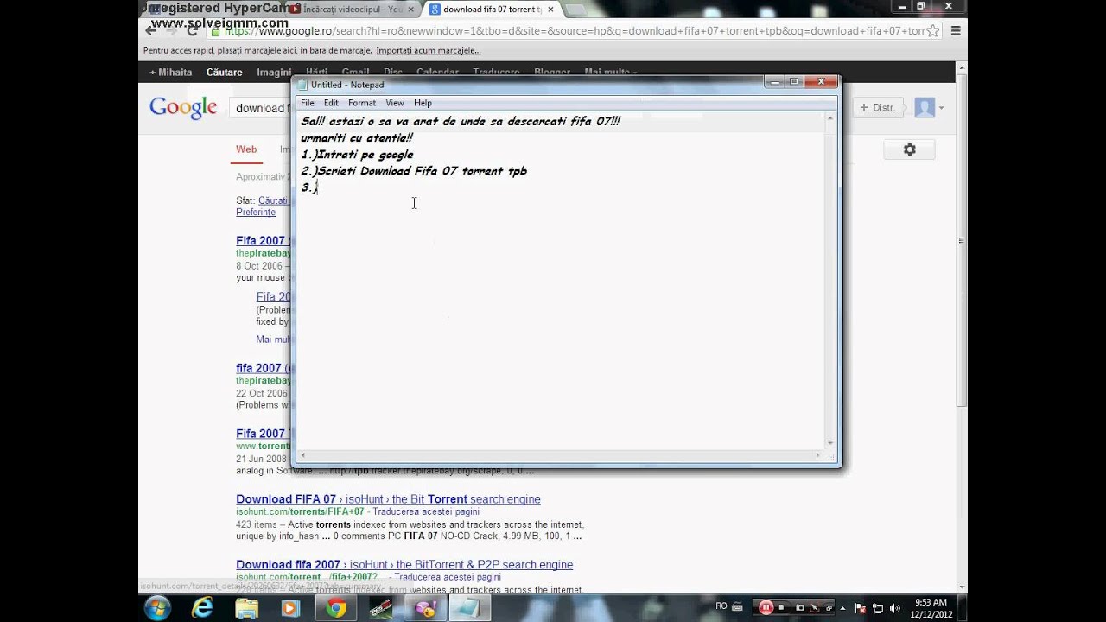Screen dimensions: 1106x622
Task: Click the HyperCam pause recording button in tray
Action: 766,607
